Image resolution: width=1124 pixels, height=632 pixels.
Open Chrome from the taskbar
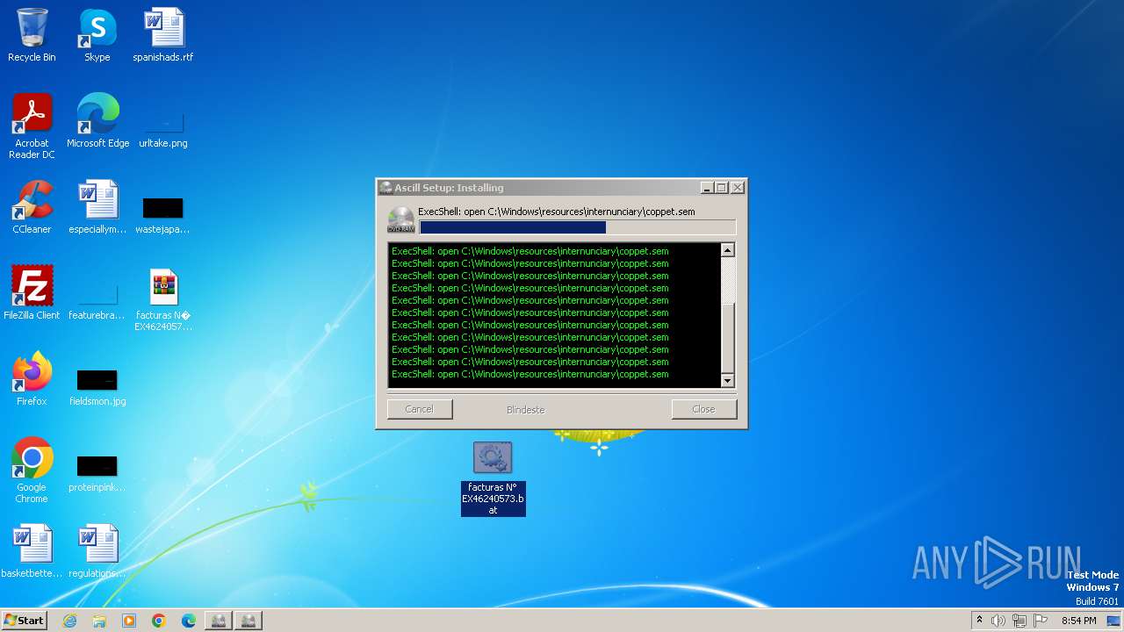point(159,621)
